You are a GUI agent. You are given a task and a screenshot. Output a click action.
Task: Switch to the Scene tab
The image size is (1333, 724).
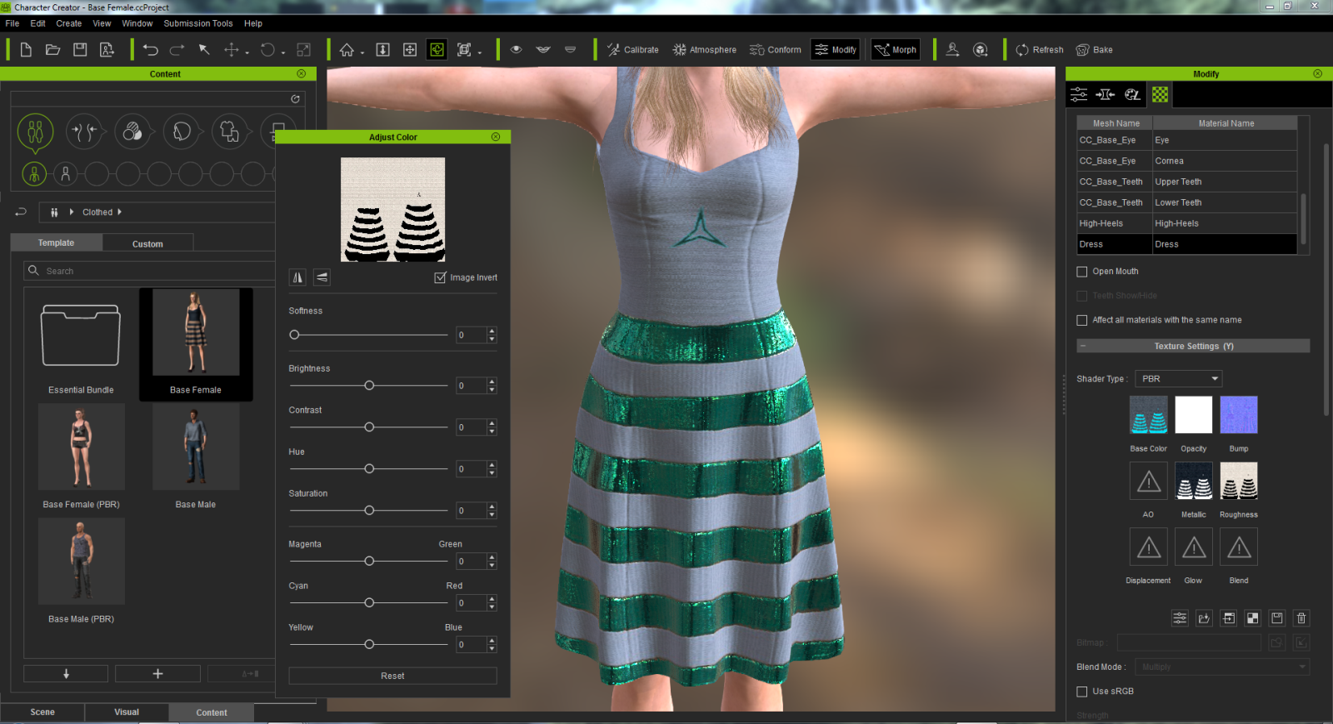click(42, 712)
